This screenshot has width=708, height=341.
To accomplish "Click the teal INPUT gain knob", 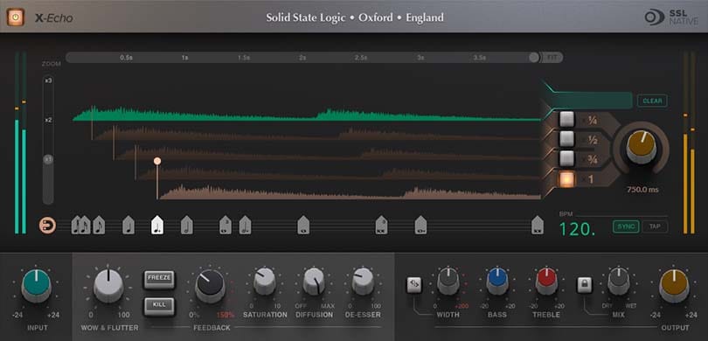I will coord(36,285).
